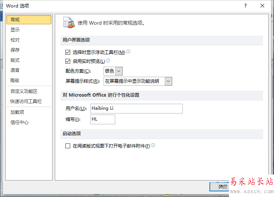Select 自定义功能区 in the sidebar
This screenshot has width=274, height=197.
pyautogui.click(x=24, y=91)
